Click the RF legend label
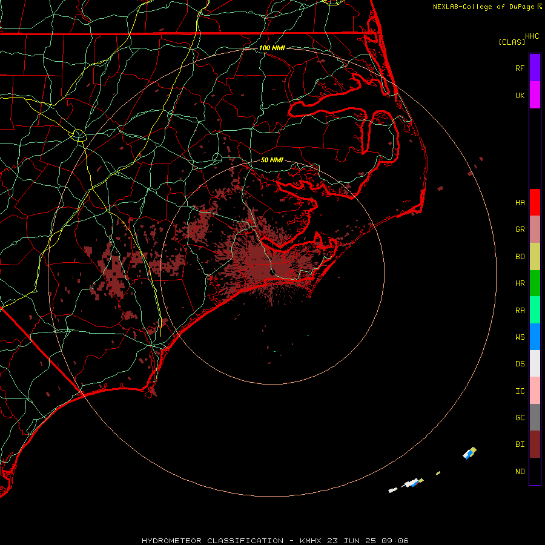The width and height of the screenshot is (545, 545). [520, 68]
